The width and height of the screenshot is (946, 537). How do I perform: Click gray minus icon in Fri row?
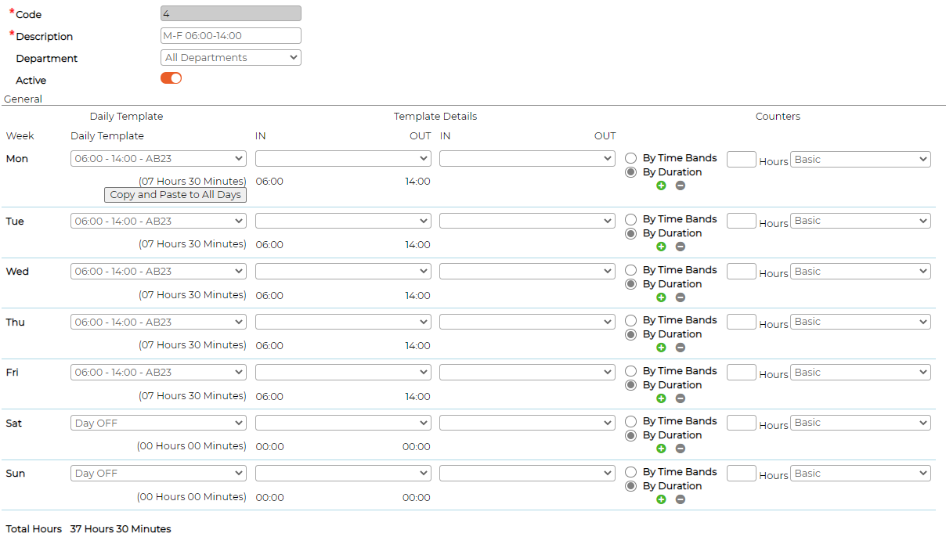click(x=680, y=398)
